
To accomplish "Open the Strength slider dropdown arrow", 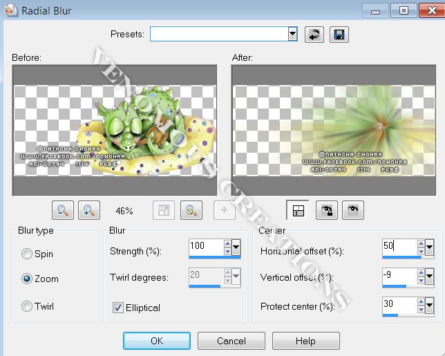I will [236, 247].
